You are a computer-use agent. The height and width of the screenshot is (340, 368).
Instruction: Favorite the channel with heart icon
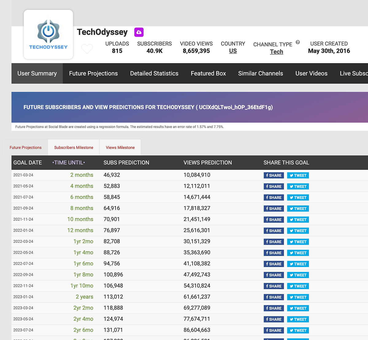[x=87, y=49]
